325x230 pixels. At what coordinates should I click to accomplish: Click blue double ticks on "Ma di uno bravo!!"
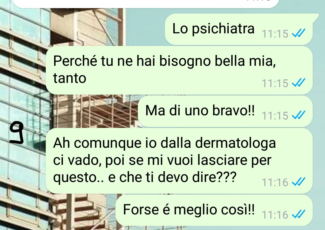coord(299,115)
